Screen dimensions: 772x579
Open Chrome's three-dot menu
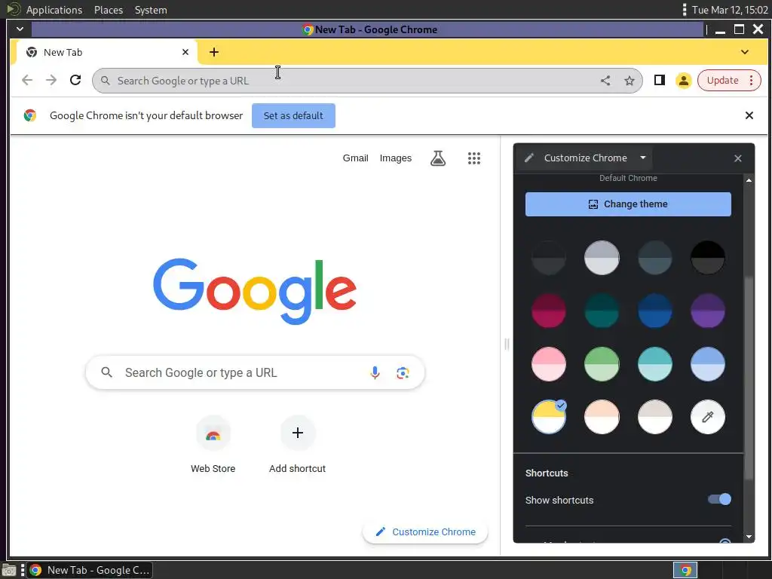(752, 80)
